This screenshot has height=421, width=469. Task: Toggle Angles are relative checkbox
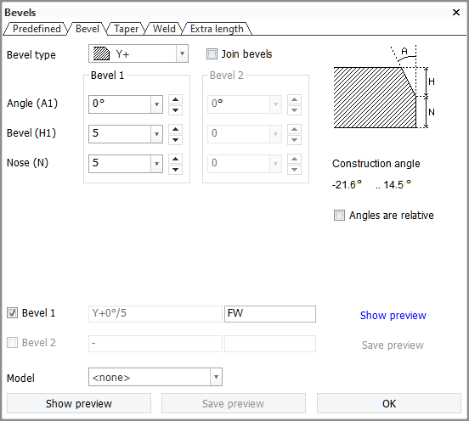click(x=339, y=215)
